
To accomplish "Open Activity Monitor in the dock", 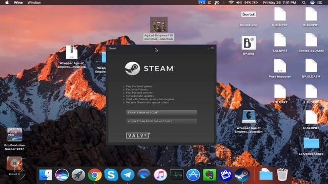I will (177, 175).
